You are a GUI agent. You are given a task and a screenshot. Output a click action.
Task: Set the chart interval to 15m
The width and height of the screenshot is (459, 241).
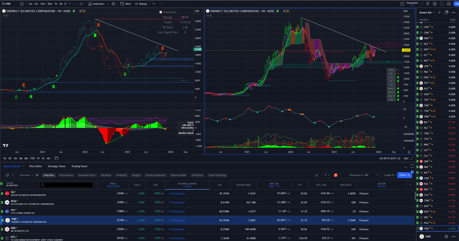[42, 3]
